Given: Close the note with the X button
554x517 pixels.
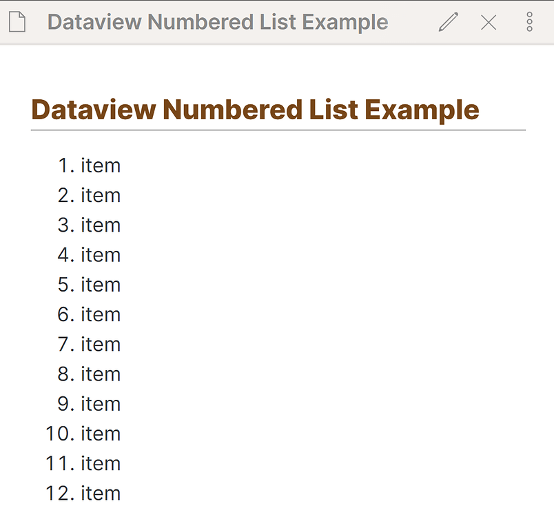Looking at the screenshot, I should pos(489,22).
